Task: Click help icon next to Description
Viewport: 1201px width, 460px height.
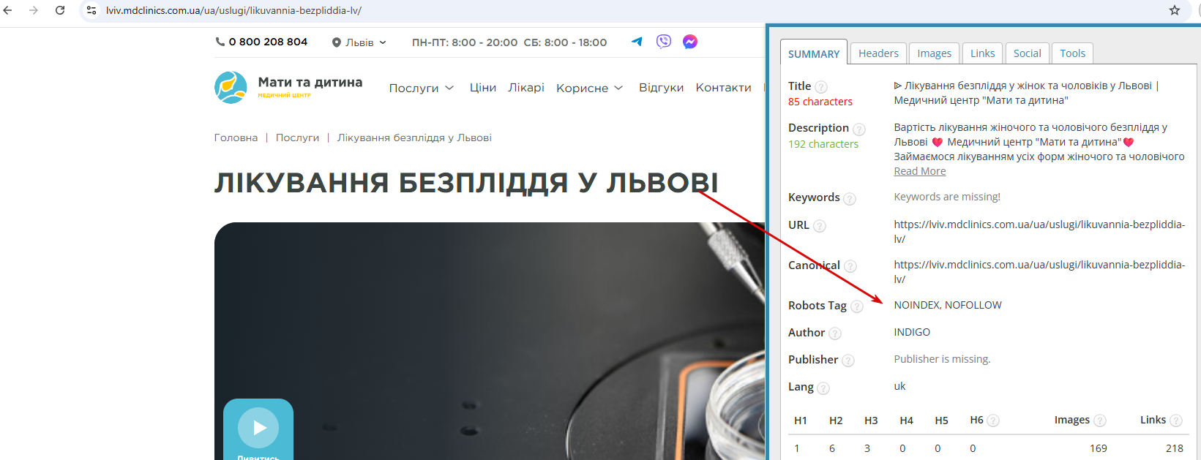Action: (859, 129)
